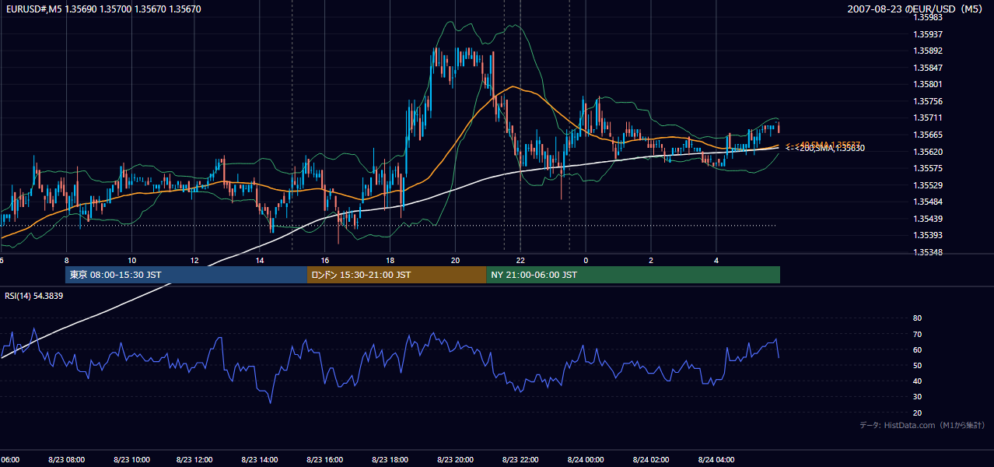Click price scale value 1.35892
994x467 pixels.
point(928,51)
